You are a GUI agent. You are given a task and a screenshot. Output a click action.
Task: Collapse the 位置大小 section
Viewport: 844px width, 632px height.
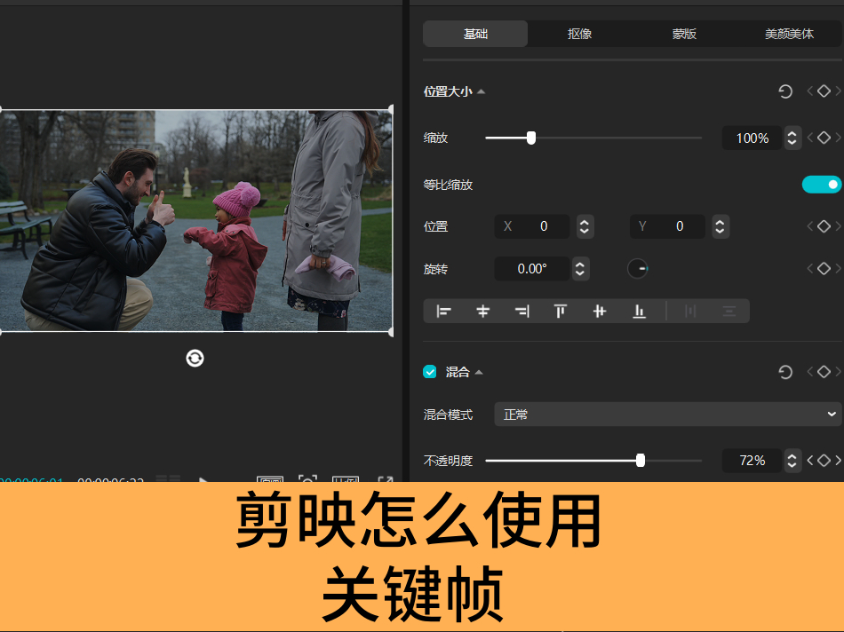coord(482,92)
